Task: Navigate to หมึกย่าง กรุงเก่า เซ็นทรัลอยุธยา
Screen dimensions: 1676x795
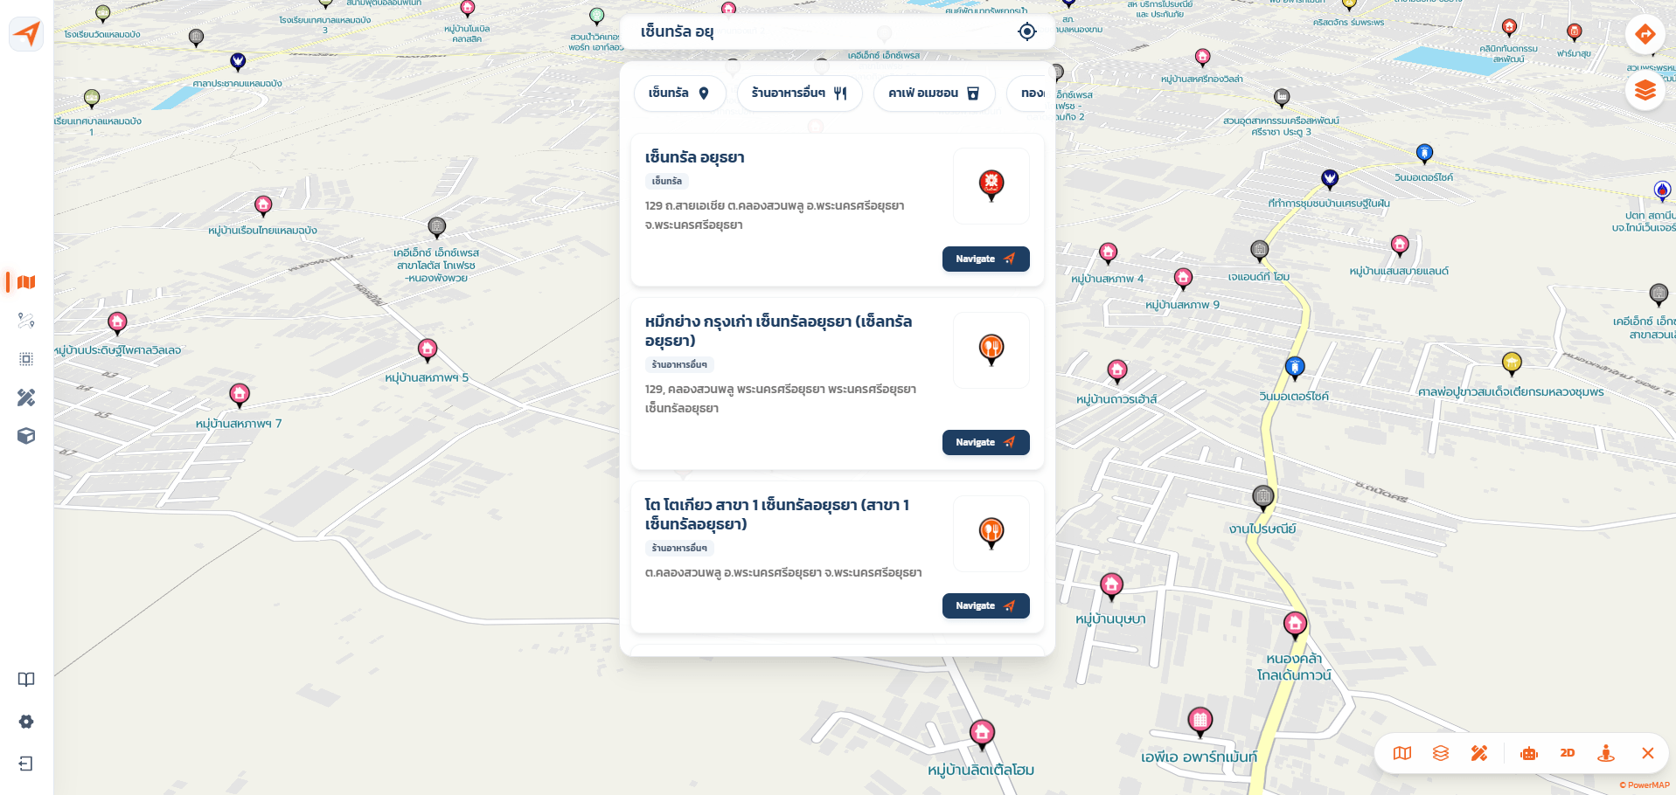Action: 985,443
